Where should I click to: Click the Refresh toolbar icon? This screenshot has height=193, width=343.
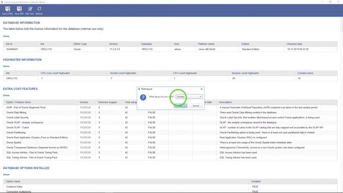coord(39,10)
